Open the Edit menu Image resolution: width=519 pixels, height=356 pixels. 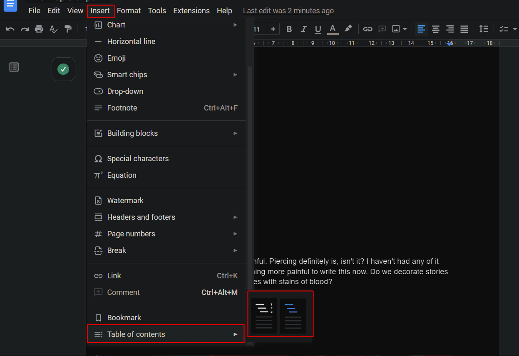click(x=54, y=11)
